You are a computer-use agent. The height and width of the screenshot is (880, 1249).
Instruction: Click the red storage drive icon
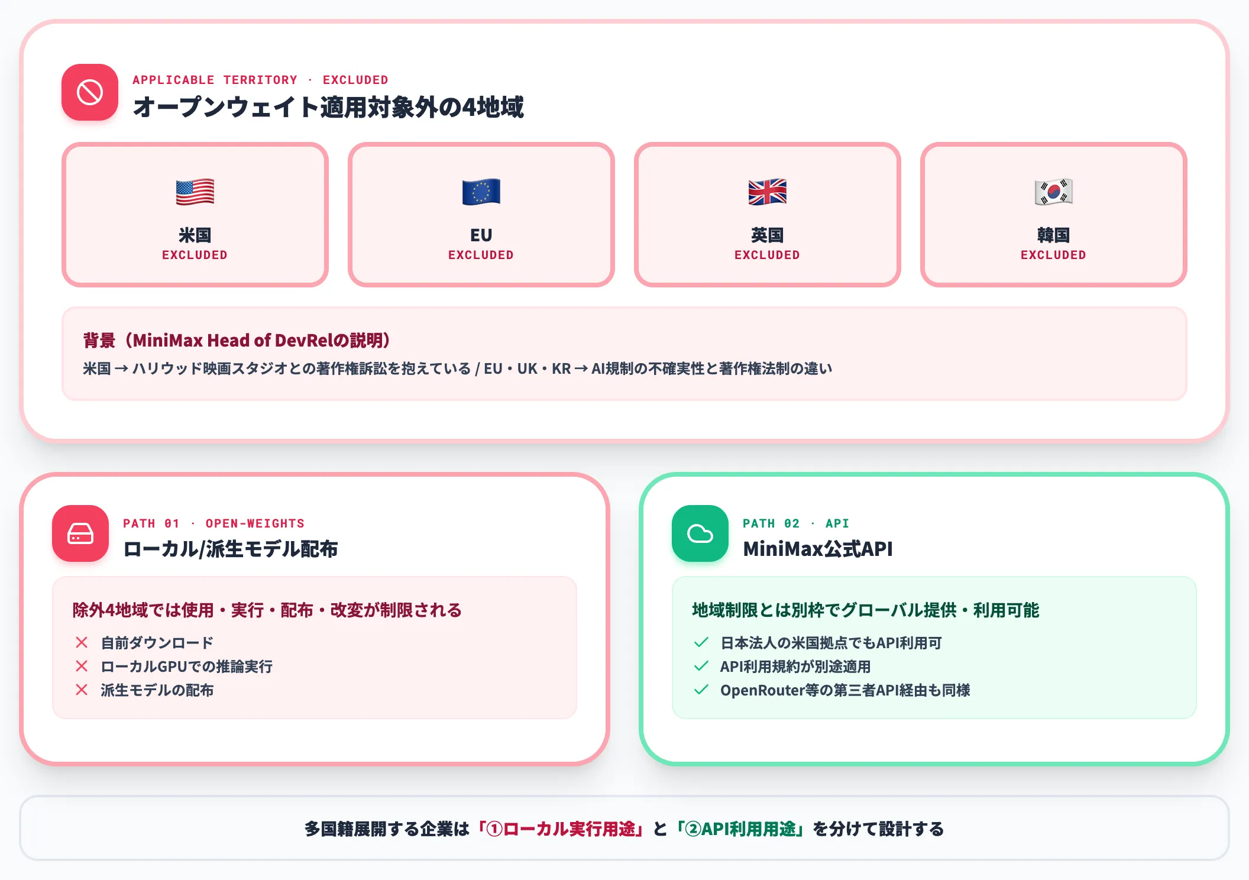pos(80,533)
